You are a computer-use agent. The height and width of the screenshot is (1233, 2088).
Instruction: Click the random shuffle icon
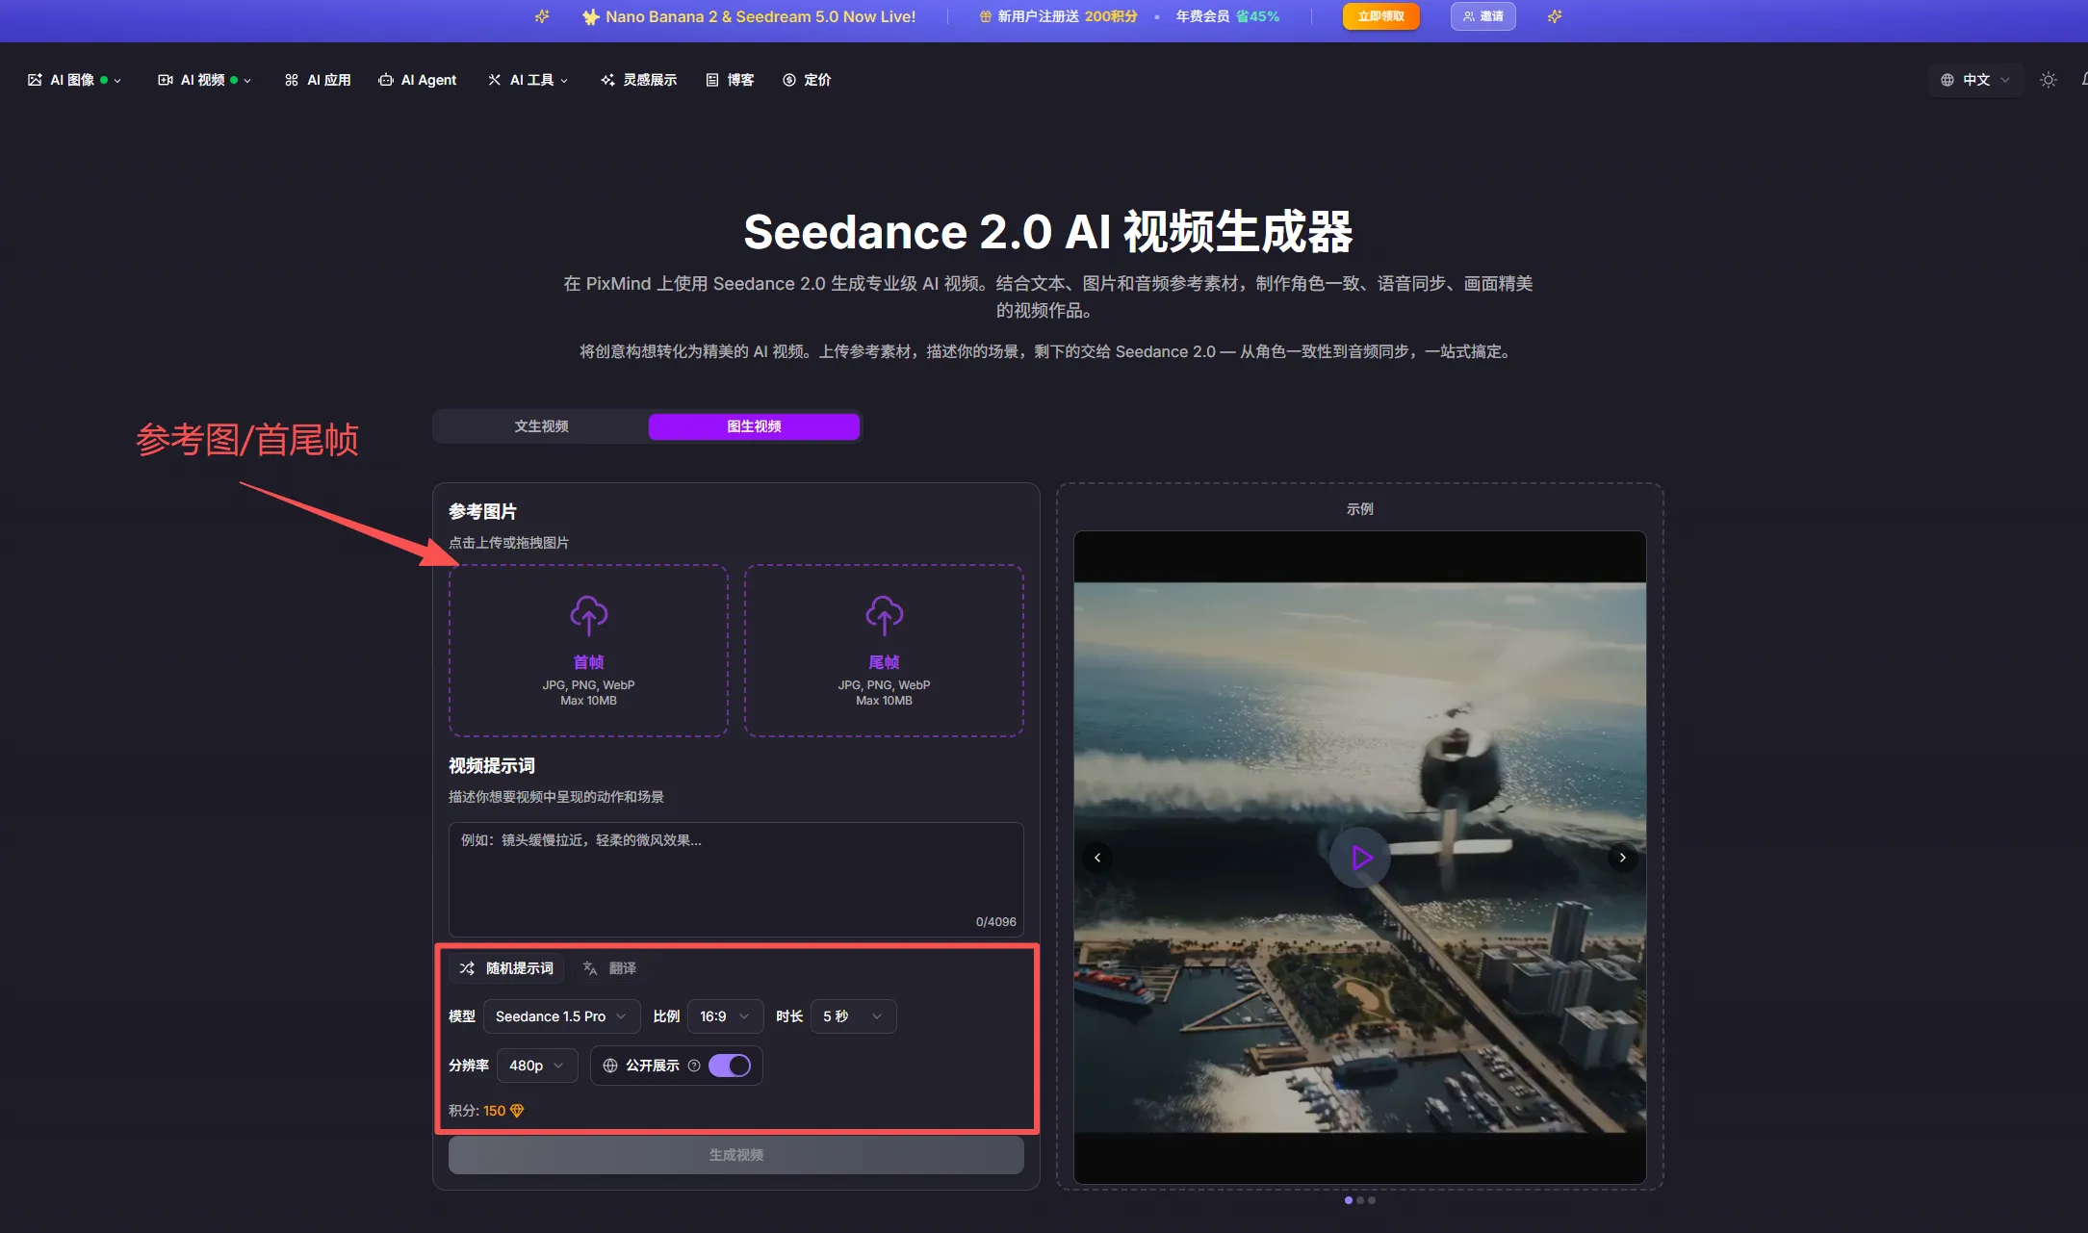point(467,968)
